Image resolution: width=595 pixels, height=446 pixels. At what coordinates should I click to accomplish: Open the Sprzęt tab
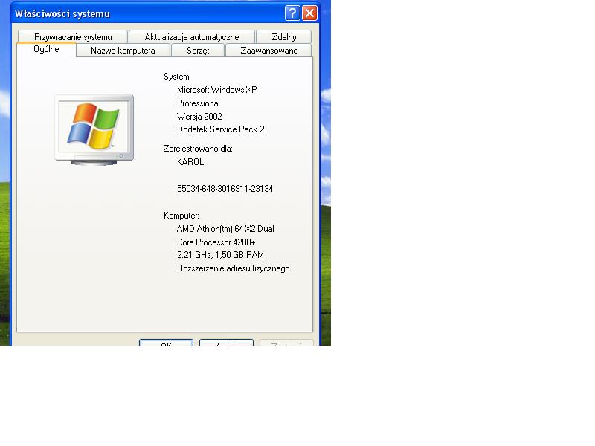(x=198, y=51)
